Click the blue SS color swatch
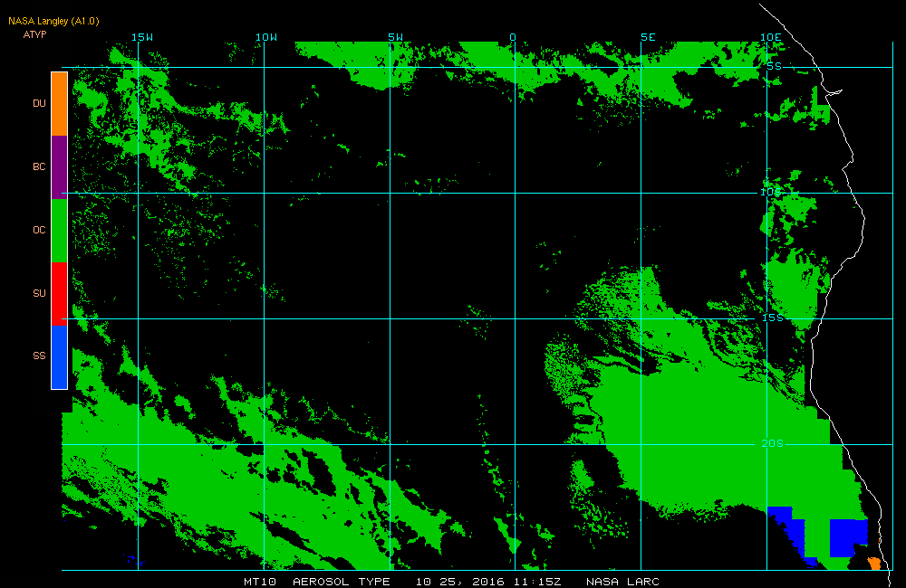This screenshot has height=588, width=906. coord(60,357)
